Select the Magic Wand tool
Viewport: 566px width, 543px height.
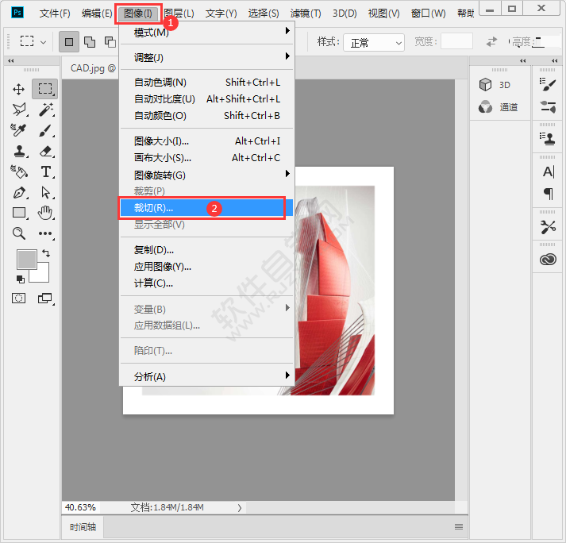46,110
